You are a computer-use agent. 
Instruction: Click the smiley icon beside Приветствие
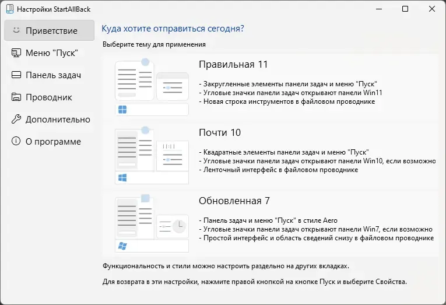tap(16, 30)
